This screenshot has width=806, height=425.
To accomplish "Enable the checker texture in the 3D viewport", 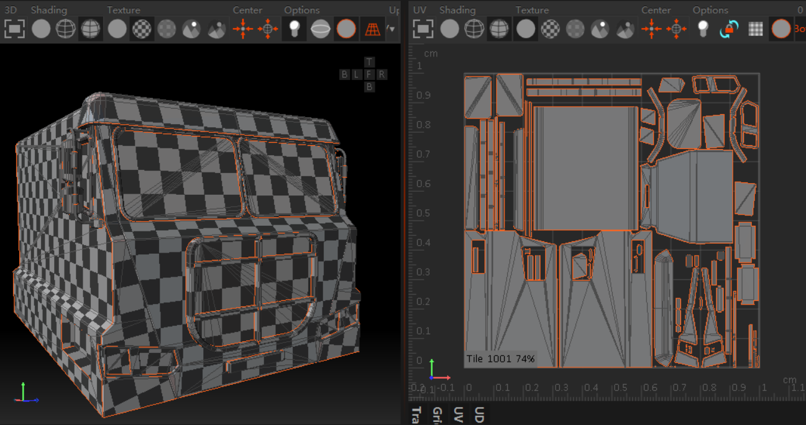I will 142,29.
